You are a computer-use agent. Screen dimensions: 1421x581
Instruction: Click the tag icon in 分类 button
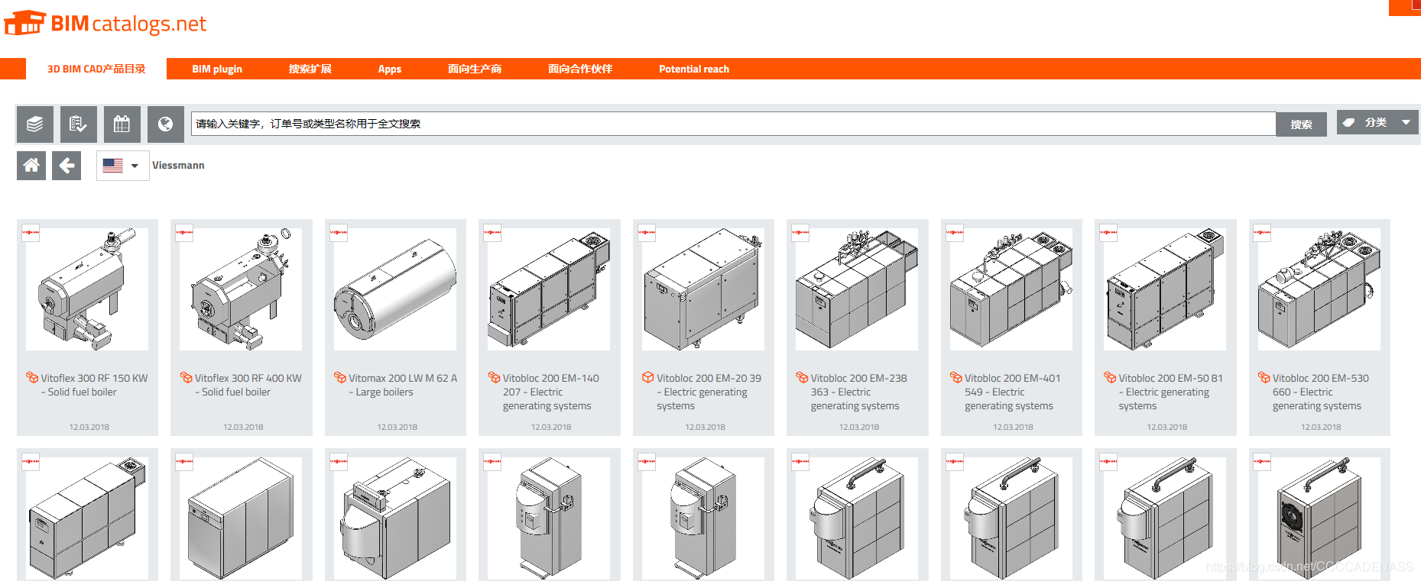1349,122
